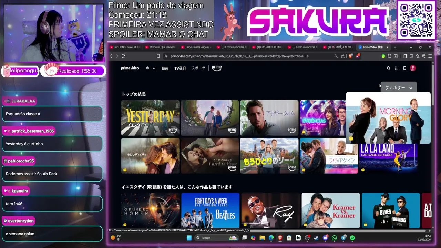Click the Task View taskbar icon
441x248 pixels.
pyautogui.click(x=244, y=238)
